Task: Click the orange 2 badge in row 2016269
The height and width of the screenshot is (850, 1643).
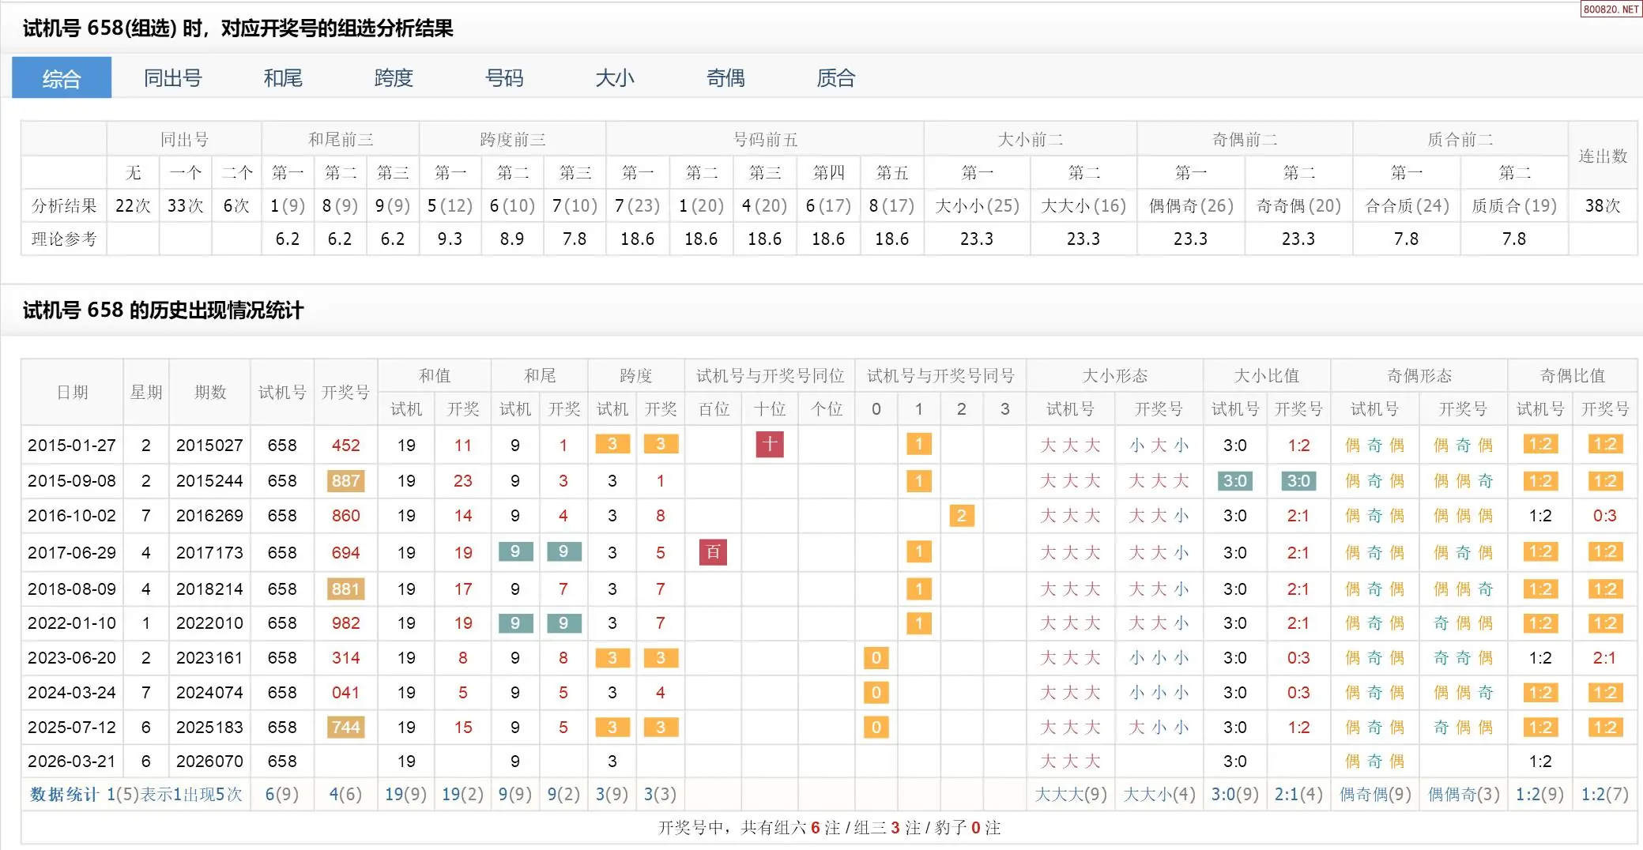Action: pyautogui.click(x=961, y=516)
